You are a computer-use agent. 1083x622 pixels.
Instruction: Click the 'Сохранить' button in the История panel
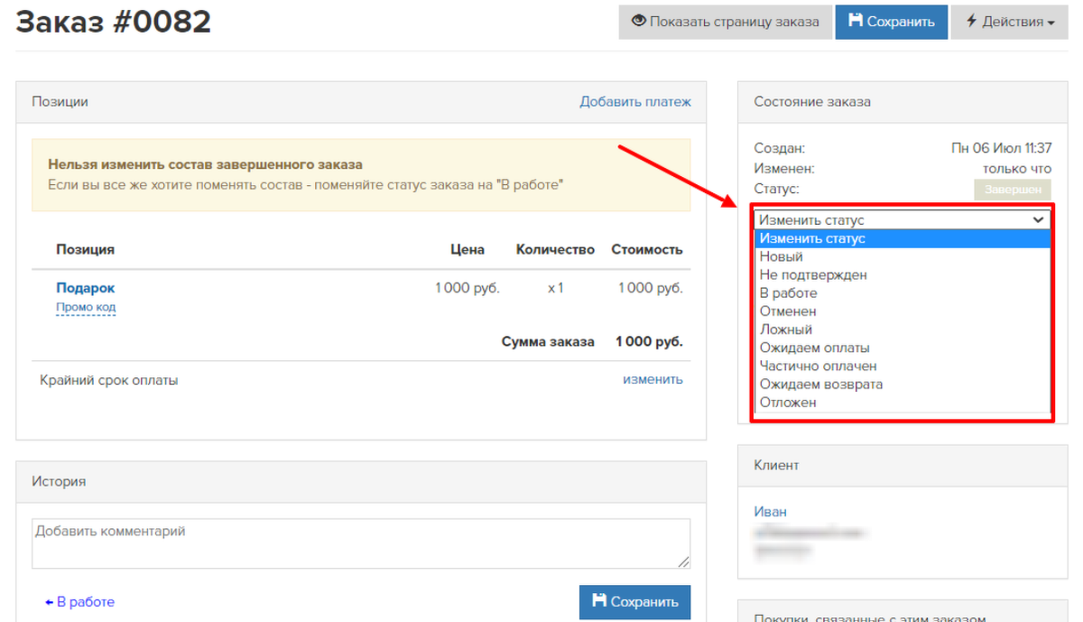634,602
